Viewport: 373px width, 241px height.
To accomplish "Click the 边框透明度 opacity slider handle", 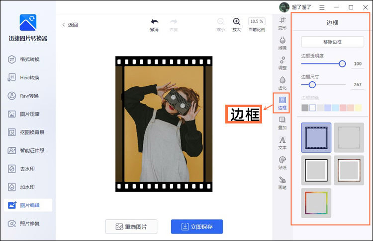I will 342,63.
